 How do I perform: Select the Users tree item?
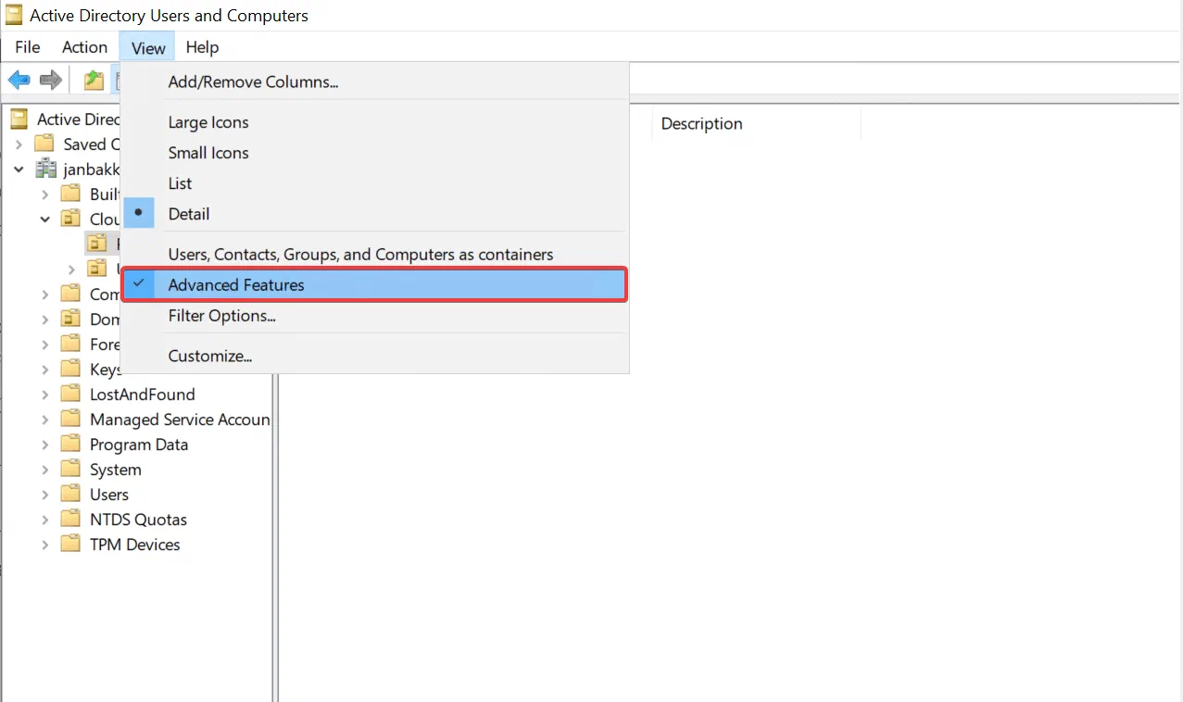109,495
